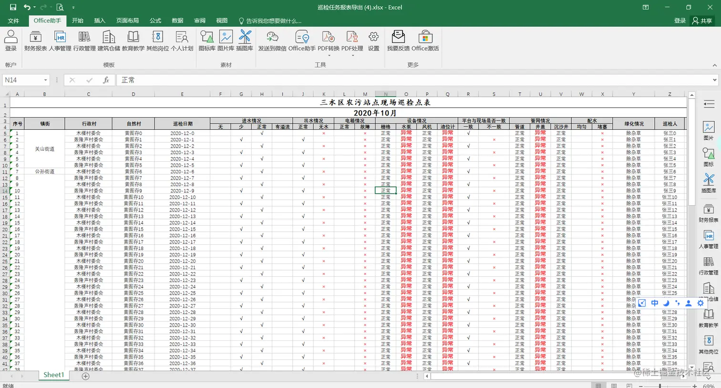Open 行政管理 in the right side panel
721x388 pixels.
(709, 265)
